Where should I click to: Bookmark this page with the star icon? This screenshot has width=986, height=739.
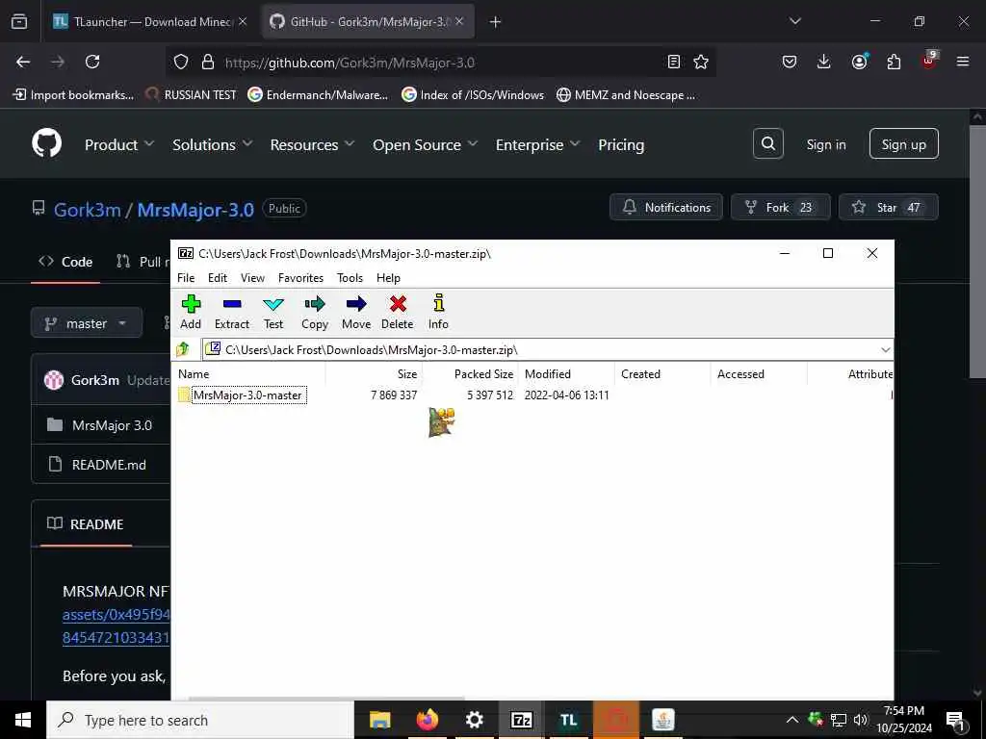pyautogui.click(x=701, y=62)
